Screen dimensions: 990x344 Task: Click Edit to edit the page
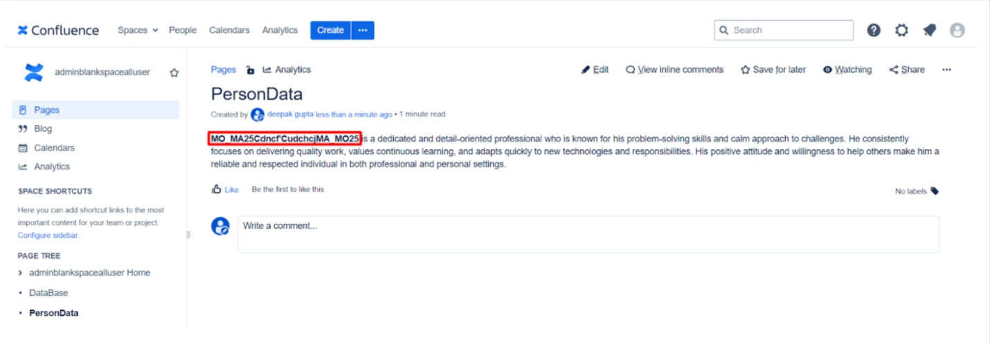[x=595, y=70]
